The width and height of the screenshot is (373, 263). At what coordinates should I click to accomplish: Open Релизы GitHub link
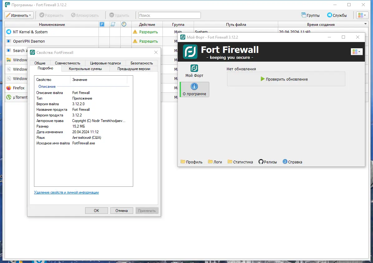click(x=268, y=162)
